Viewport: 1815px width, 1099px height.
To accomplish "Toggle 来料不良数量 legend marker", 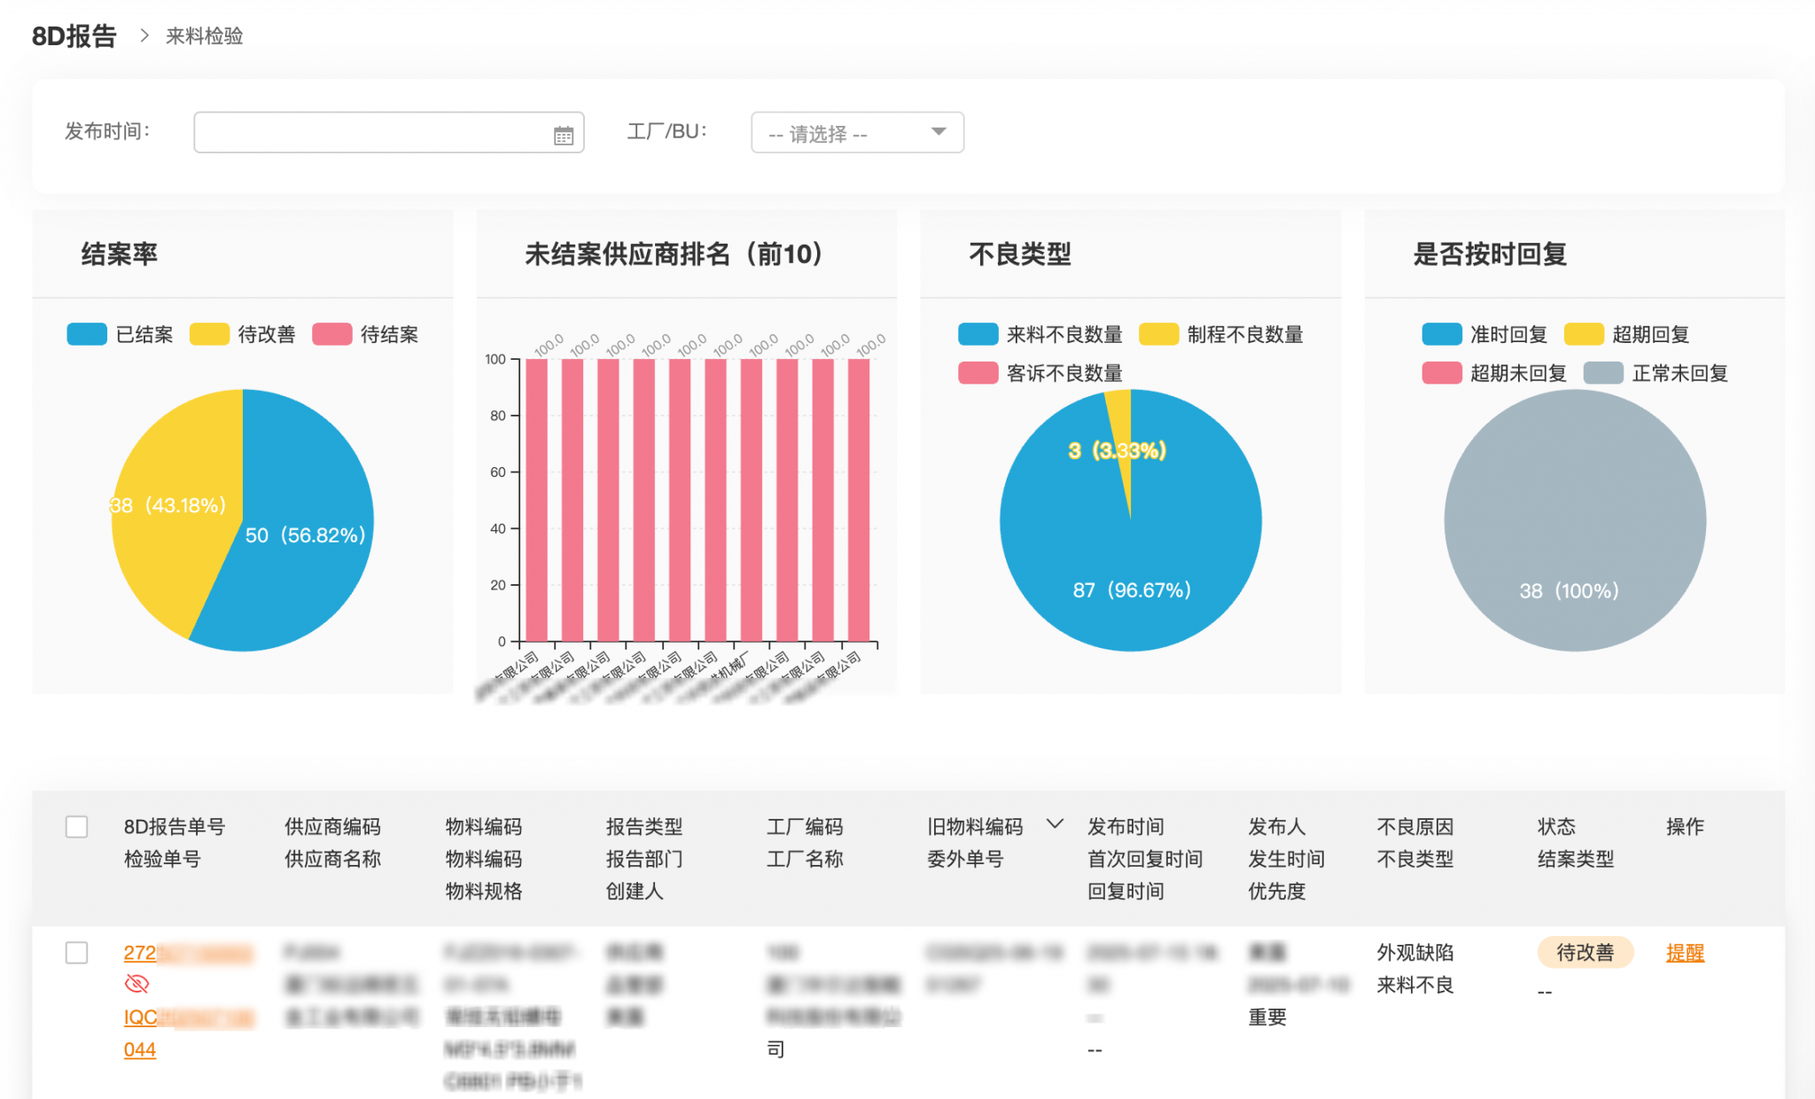I will [x=978, y=334].
